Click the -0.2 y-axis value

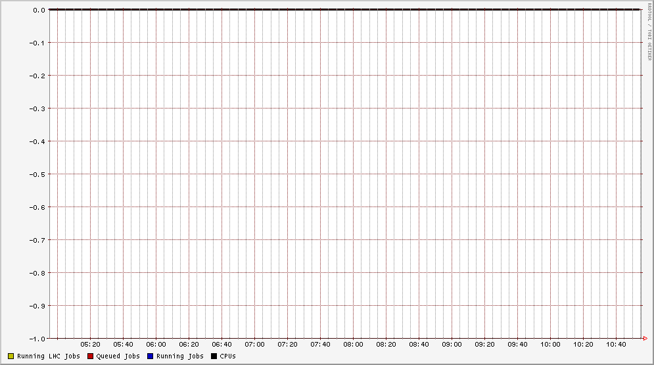click(37, 76)
